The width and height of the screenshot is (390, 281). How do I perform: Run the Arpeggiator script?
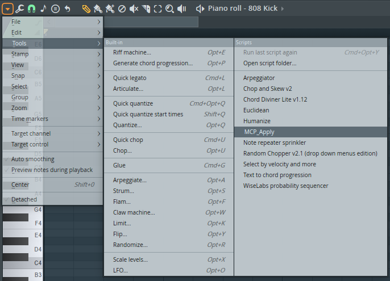[310, 78]
